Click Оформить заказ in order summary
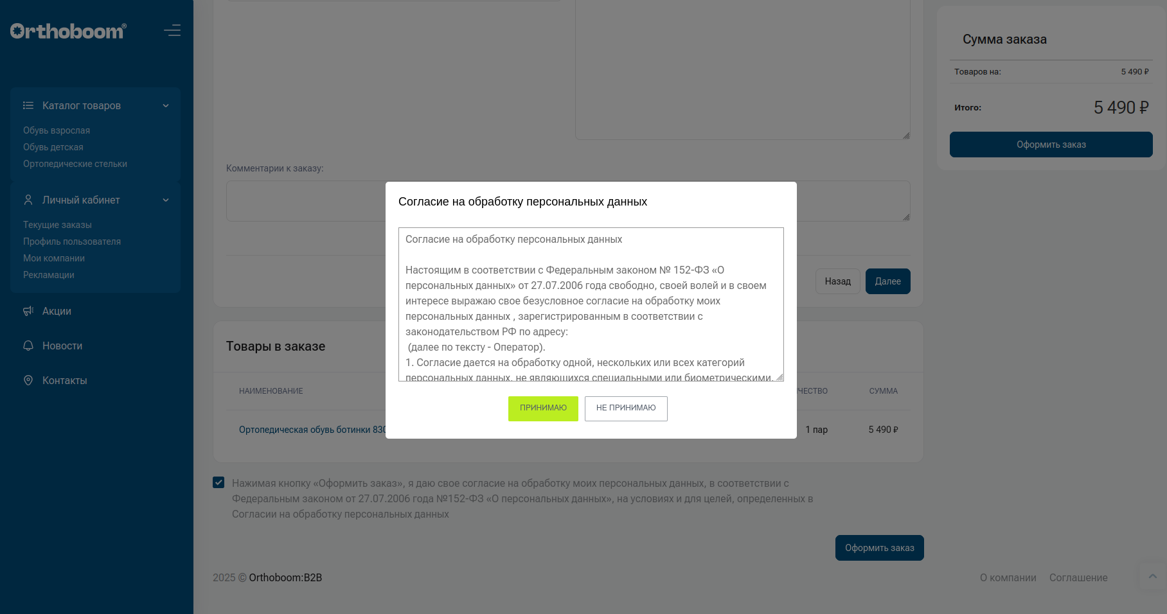 1051,145
